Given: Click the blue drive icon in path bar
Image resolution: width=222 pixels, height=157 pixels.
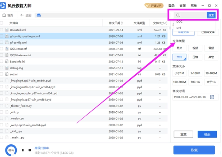Looking at the screenshot, I should 38,15.
